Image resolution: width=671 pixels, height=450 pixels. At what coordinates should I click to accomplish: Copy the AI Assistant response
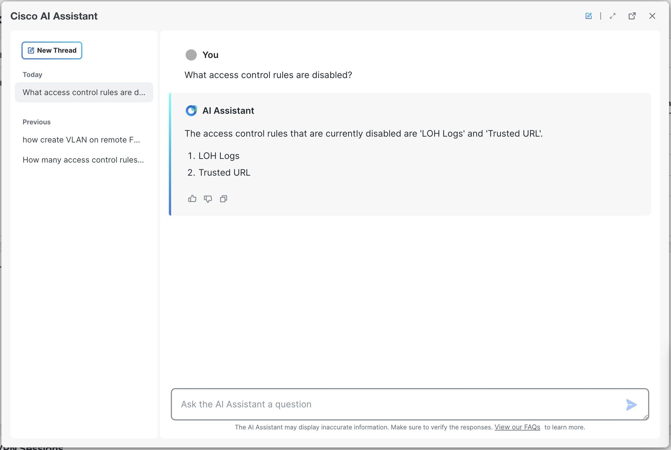(x=224, y=199)
